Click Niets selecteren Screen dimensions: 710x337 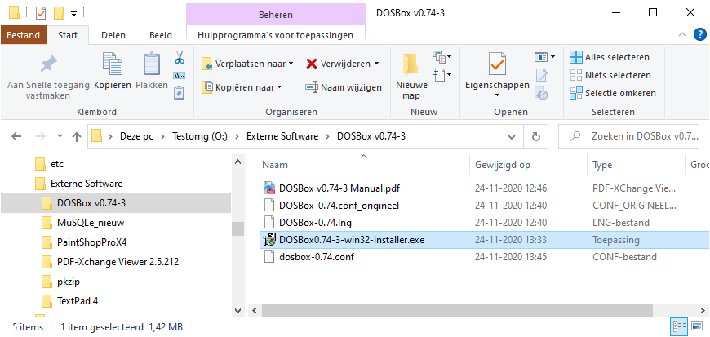(x=610, y=75)
